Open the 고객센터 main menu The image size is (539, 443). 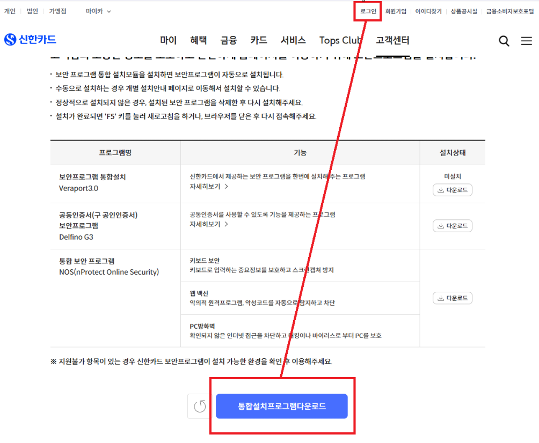click(392, 40)
